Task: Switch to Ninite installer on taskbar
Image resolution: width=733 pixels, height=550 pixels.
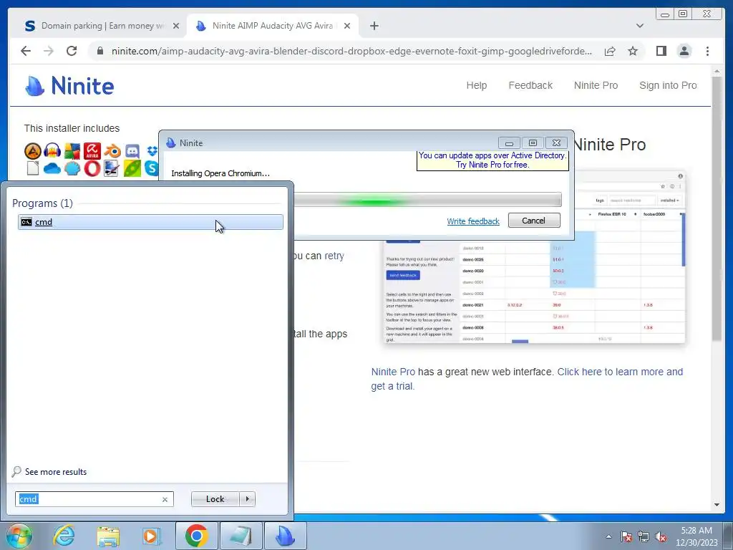Action: [286, 536]
